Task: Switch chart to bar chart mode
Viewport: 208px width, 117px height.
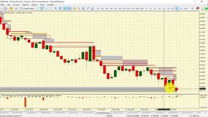Action: pyautogui.click(x=37, y=8)
